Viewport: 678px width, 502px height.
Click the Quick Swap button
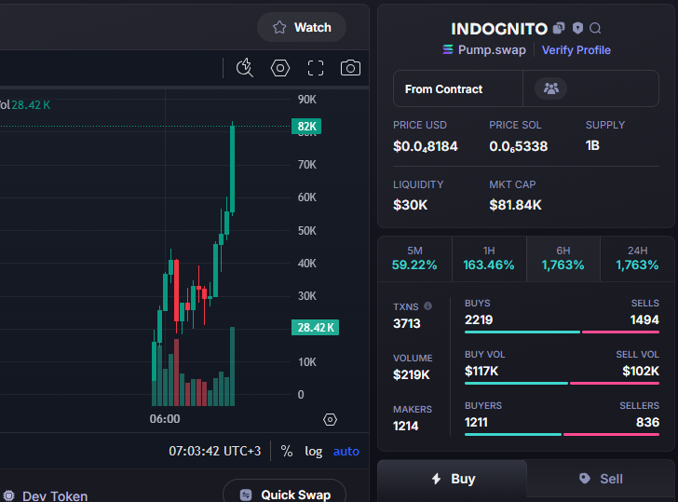coord(285,494)
